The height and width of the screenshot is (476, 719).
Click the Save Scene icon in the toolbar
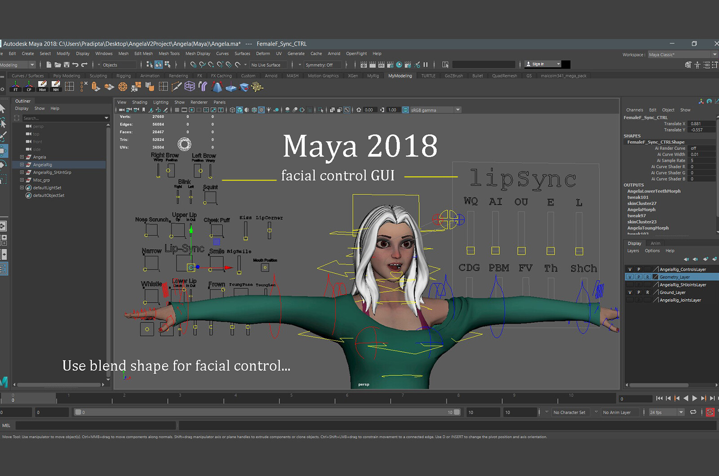coord(67,65)
